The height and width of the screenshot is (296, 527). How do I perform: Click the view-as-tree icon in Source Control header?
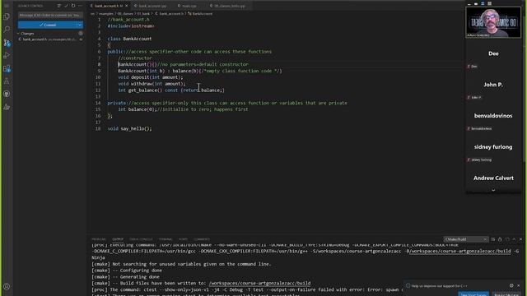click(x=58, y=6)
